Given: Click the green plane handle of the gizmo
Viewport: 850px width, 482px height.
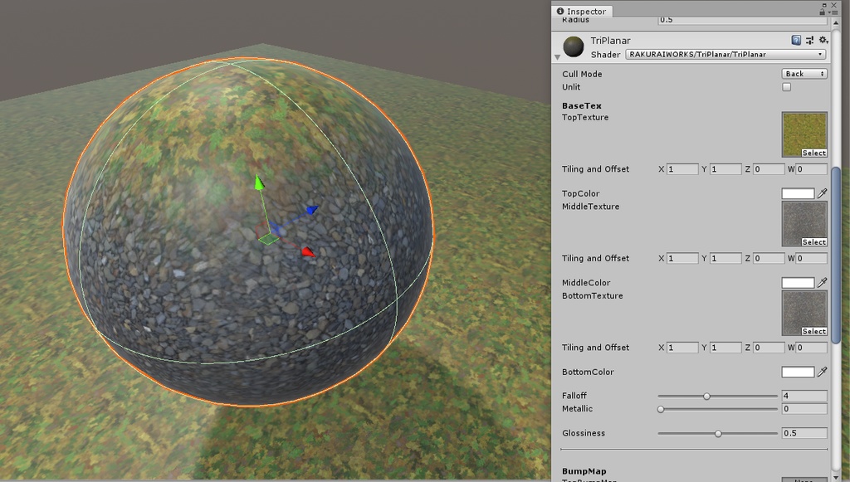Looking at the screenshot, I should (268, 239).
